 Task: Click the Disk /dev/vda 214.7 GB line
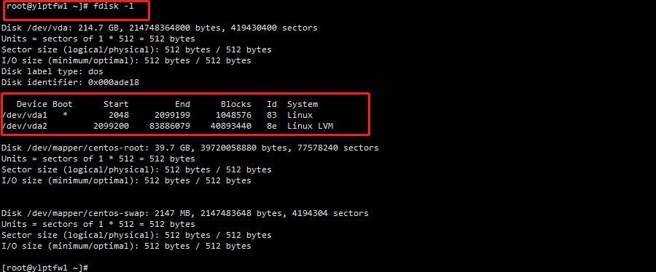tap(160, 28)
